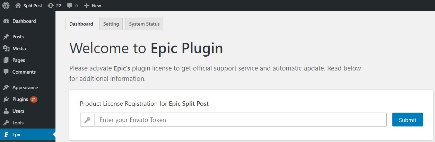The width and height of the screenshot is (435, 142).
Task: Click the Media icon in sidebar
Action: (6, 48)
